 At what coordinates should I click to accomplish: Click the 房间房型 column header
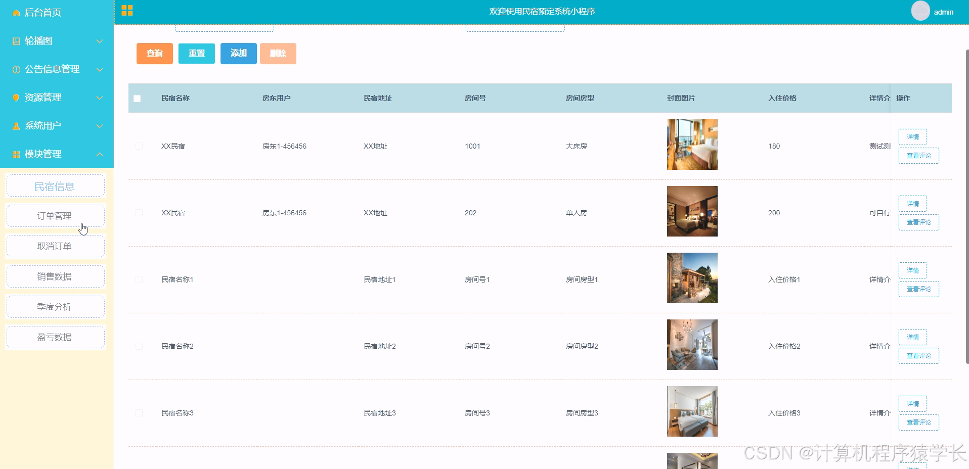coord(580,98)
